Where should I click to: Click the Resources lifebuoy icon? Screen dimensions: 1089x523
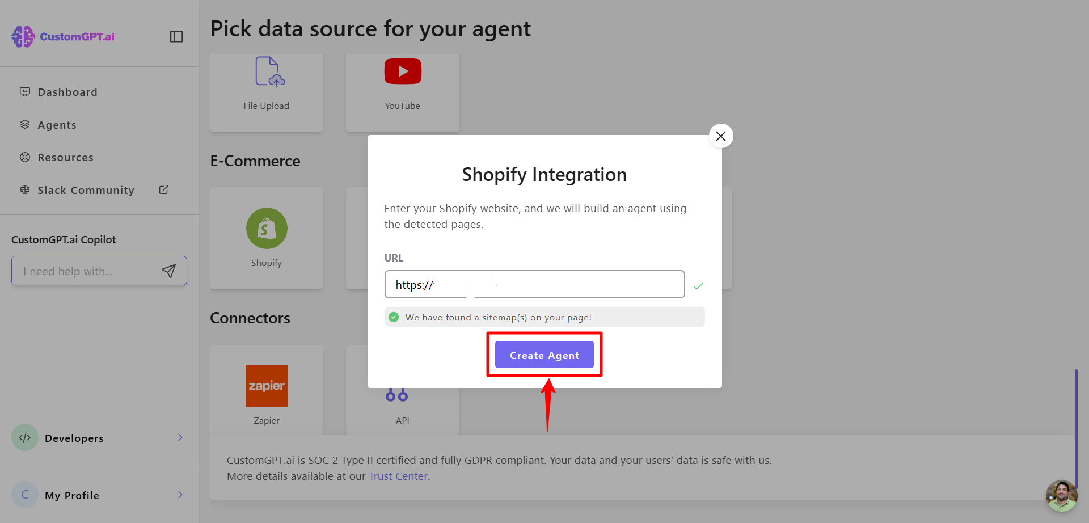pyautogui.click(x=25, y=157)
